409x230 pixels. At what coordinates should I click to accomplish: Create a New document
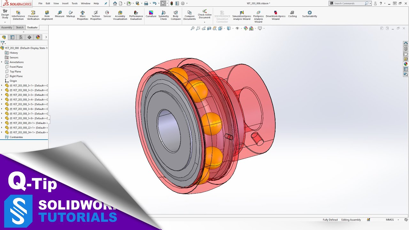(121, 4)
